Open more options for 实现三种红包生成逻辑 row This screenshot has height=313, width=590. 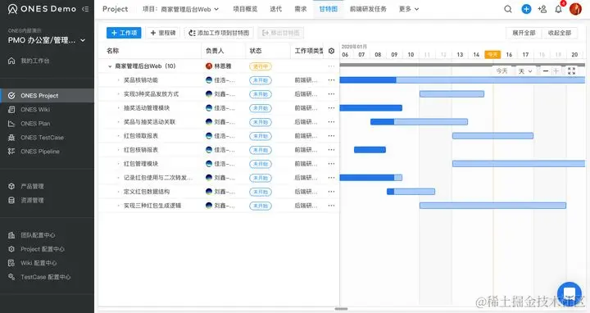click(331, 206)
